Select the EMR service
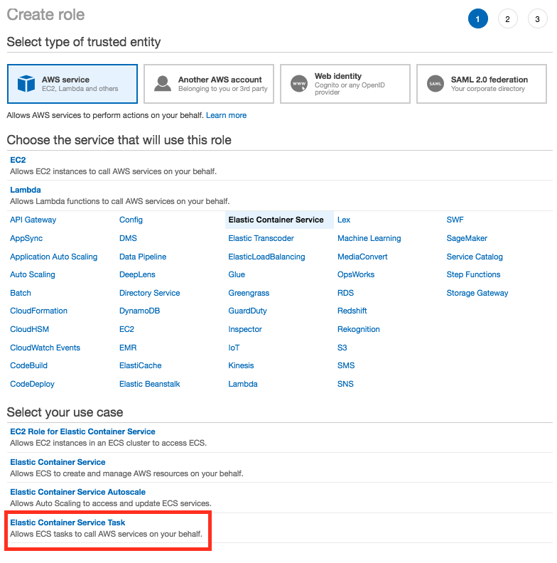Viewport: 557px width, 563px height. pyautogui.click(x=128, y=348)
